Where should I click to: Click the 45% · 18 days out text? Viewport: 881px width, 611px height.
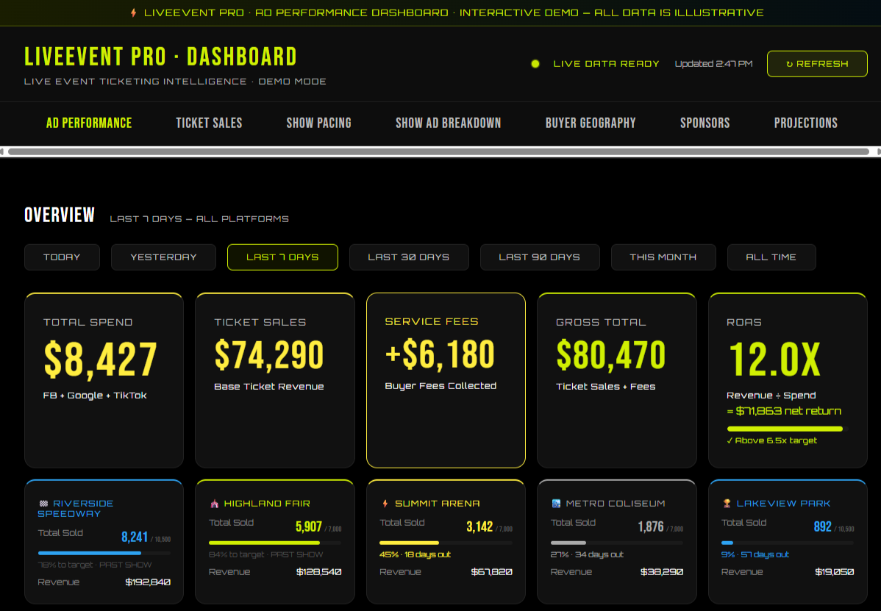pyautogui.click(x=415, y=555)
